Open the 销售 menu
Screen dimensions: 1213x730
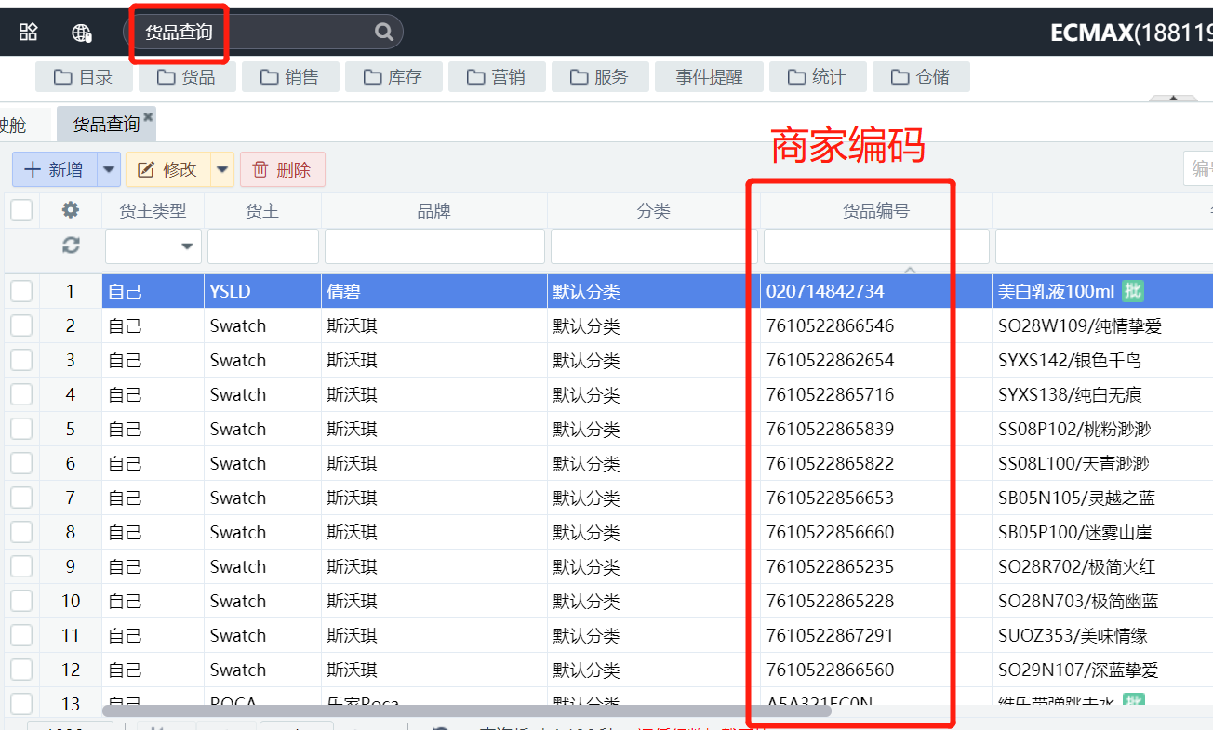tap(290, 77)
